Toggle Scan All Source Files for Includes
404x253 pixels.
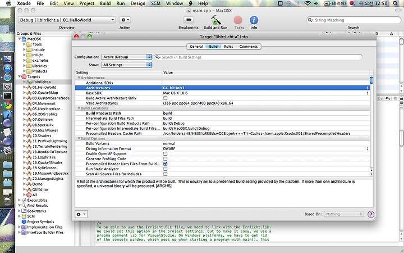[165, 174]
